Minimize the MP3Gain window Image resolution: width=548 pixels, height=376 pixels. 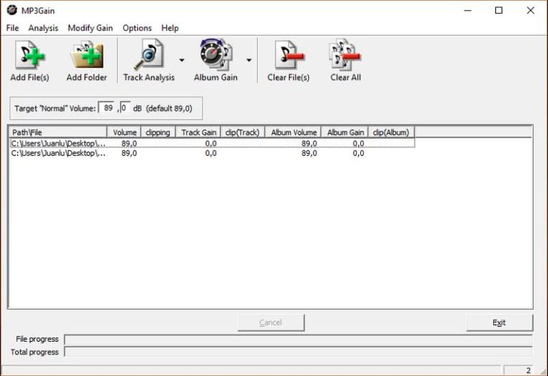click(x=467, y=11)
